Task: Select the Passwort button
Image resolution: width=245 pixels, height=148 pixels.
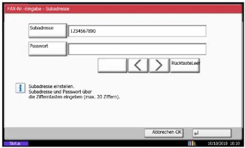Action: (48, 49)
